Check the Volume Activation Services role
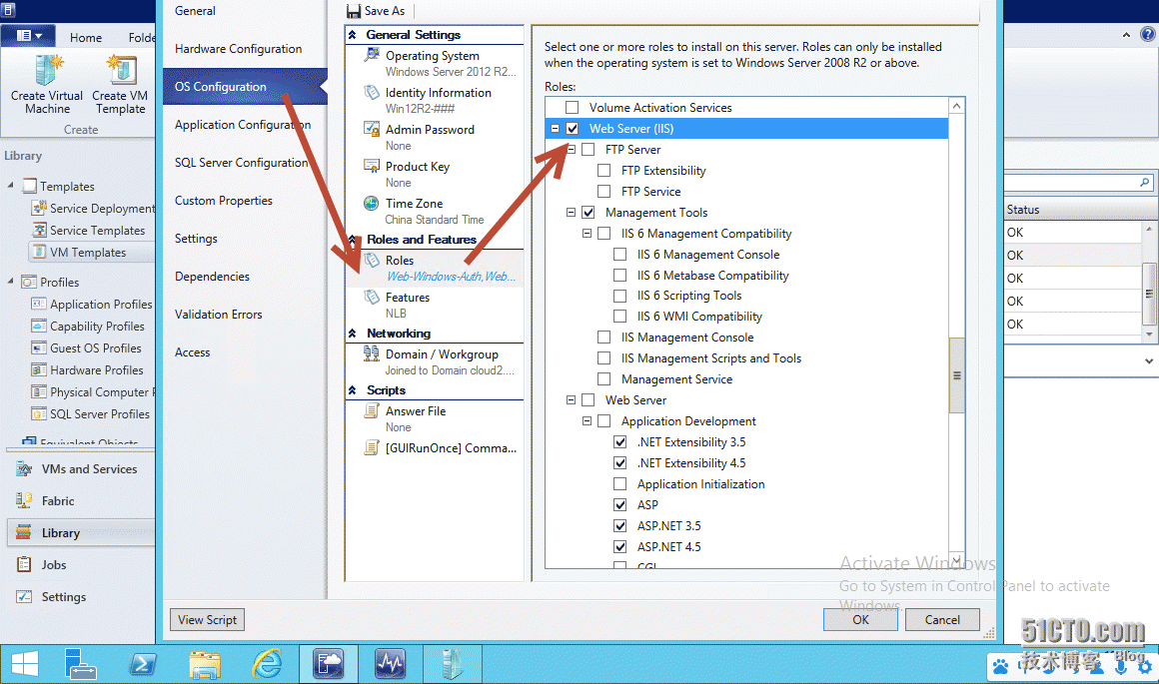The width and height of the screenshot is (1159, 684). coord(573,108)
